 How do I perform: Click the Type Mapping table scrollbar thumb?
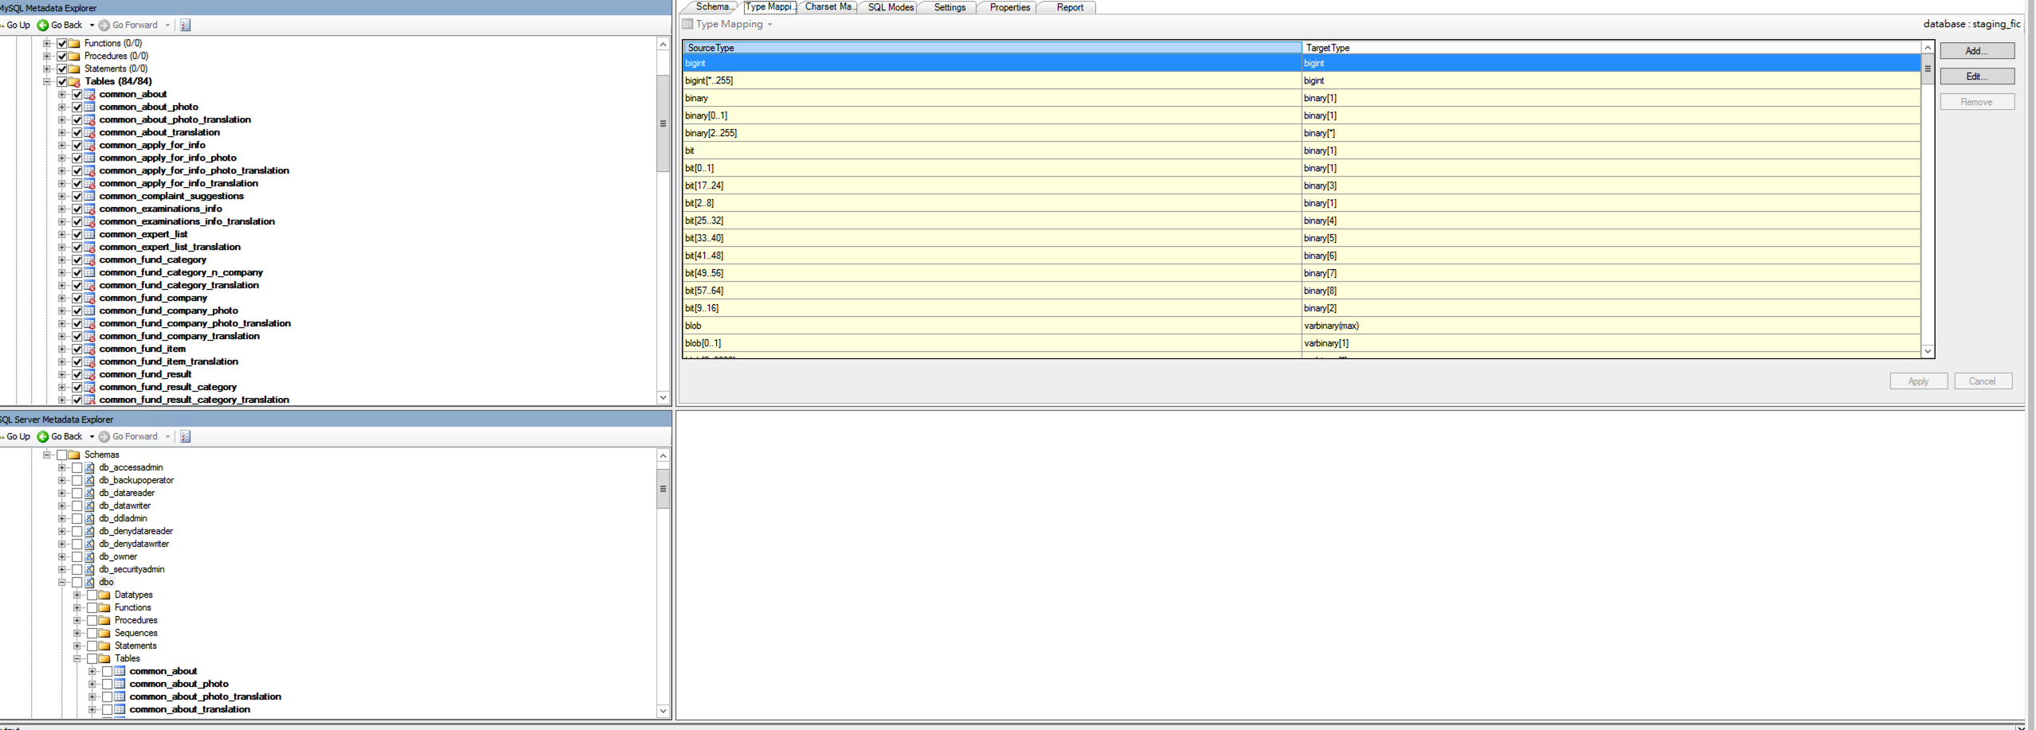tap(1928, 69)
